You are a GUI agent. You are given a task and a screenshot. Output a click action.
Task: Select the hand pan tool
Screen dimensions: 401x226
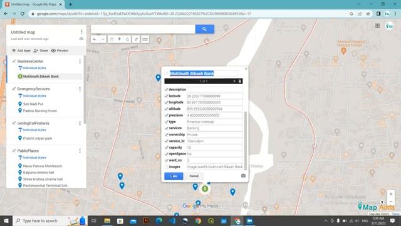[x=112, y=39]
